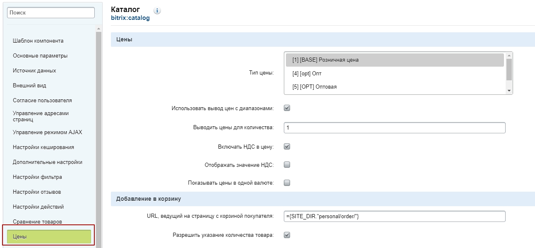Screen dimensions: 535x248
Task: Choose '[5] [OPT] Оптовая' price type
Action: point(395,87)
